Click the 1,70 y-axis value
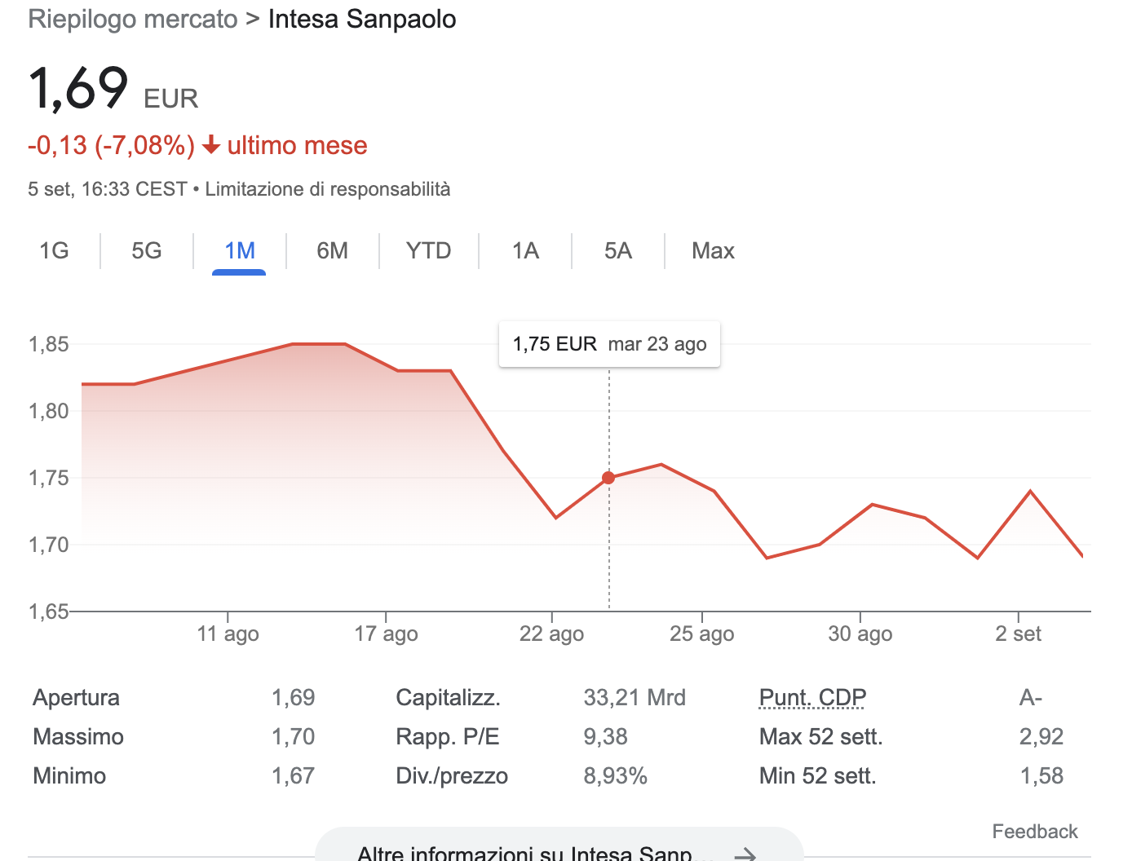Image resolution: width=1132 pixels, height=861 pixels. click(x=49, y=545)
